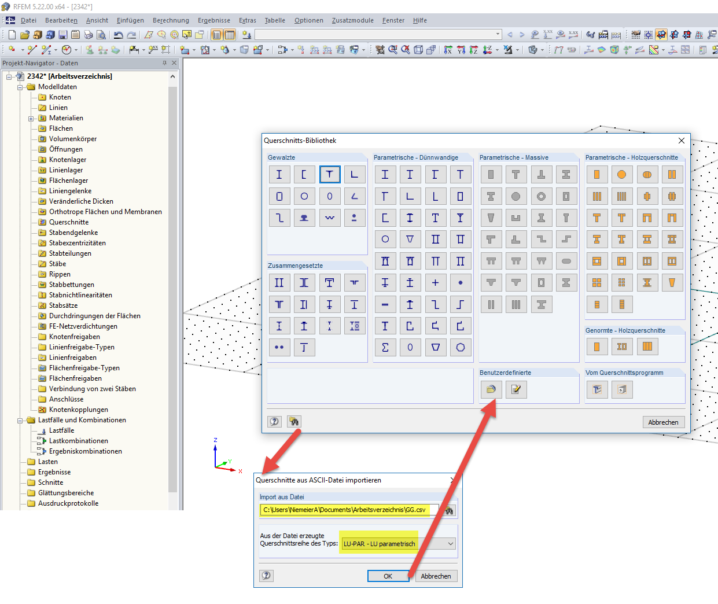Click the edit button under Benutzerdefinierte

pos(516,389)
